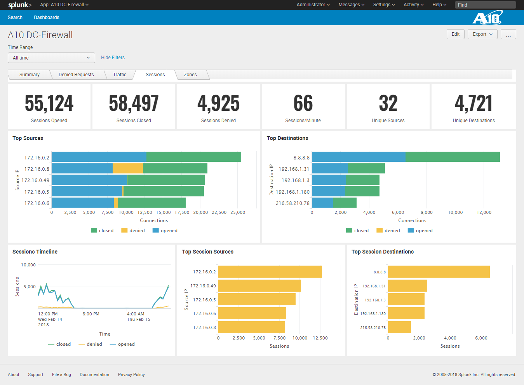This screenshot has height=385, width=524.
Task: Click the Hide Filters link
Action: 113,58
